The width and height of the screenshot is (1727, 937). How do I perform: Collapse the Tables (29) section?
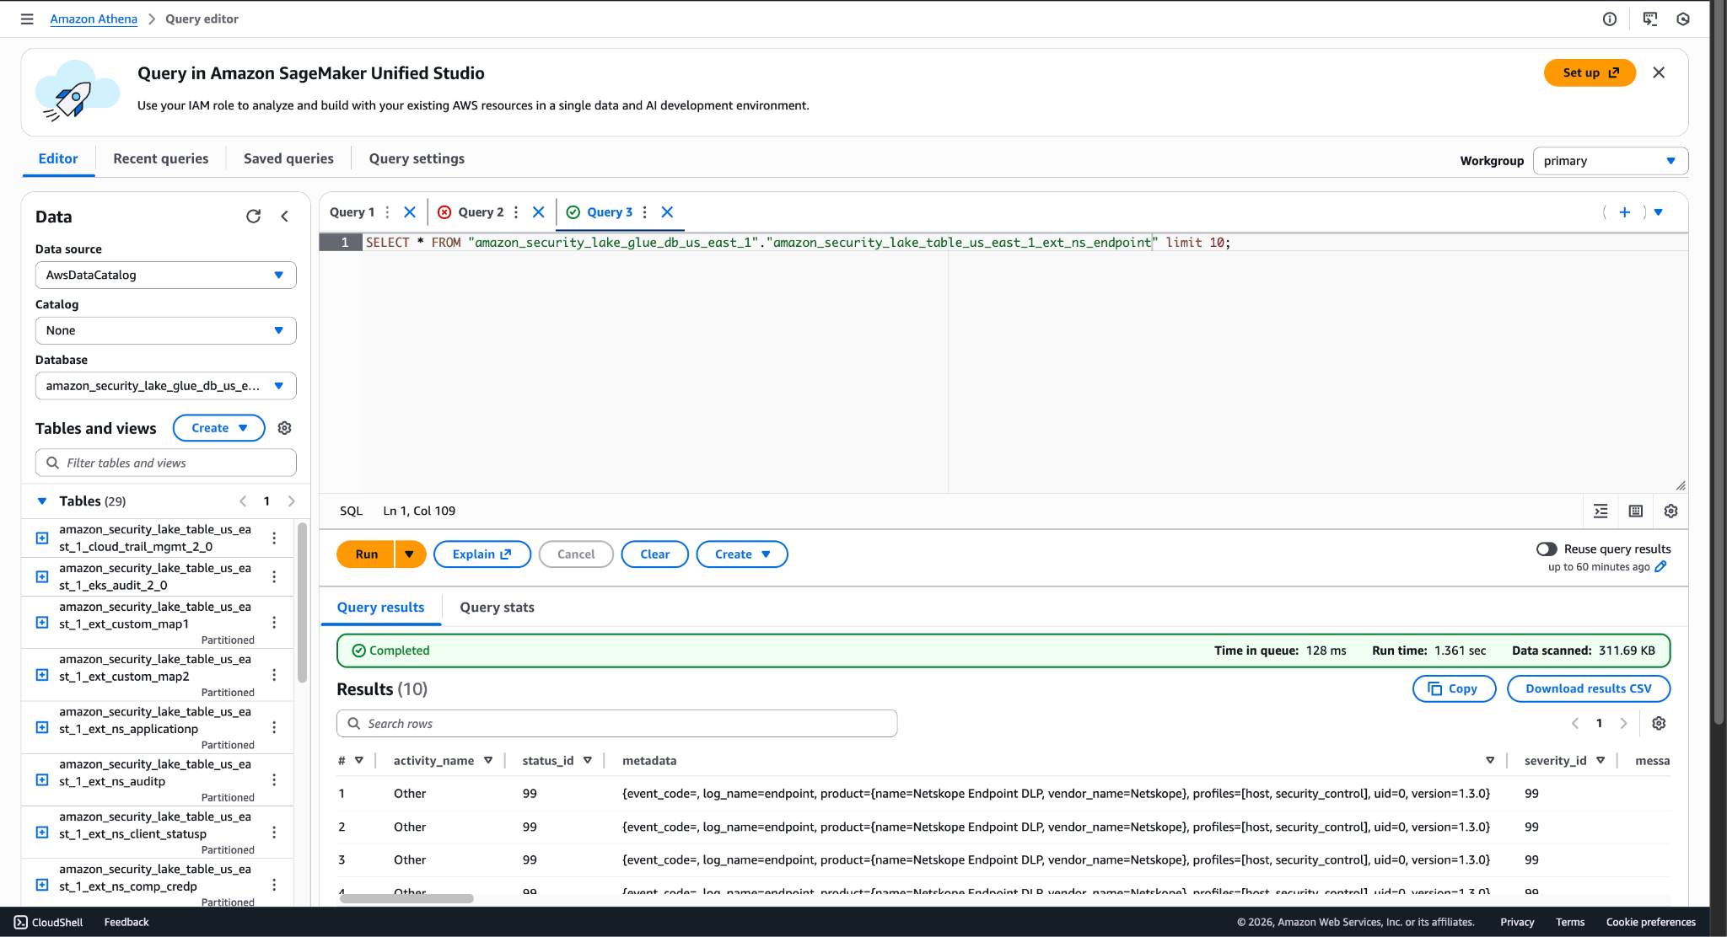[x=42, y=501]
